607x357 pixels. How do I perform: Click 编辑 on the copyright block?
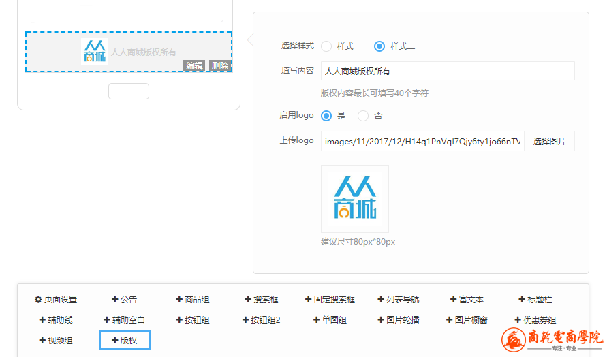click(194, 66)
